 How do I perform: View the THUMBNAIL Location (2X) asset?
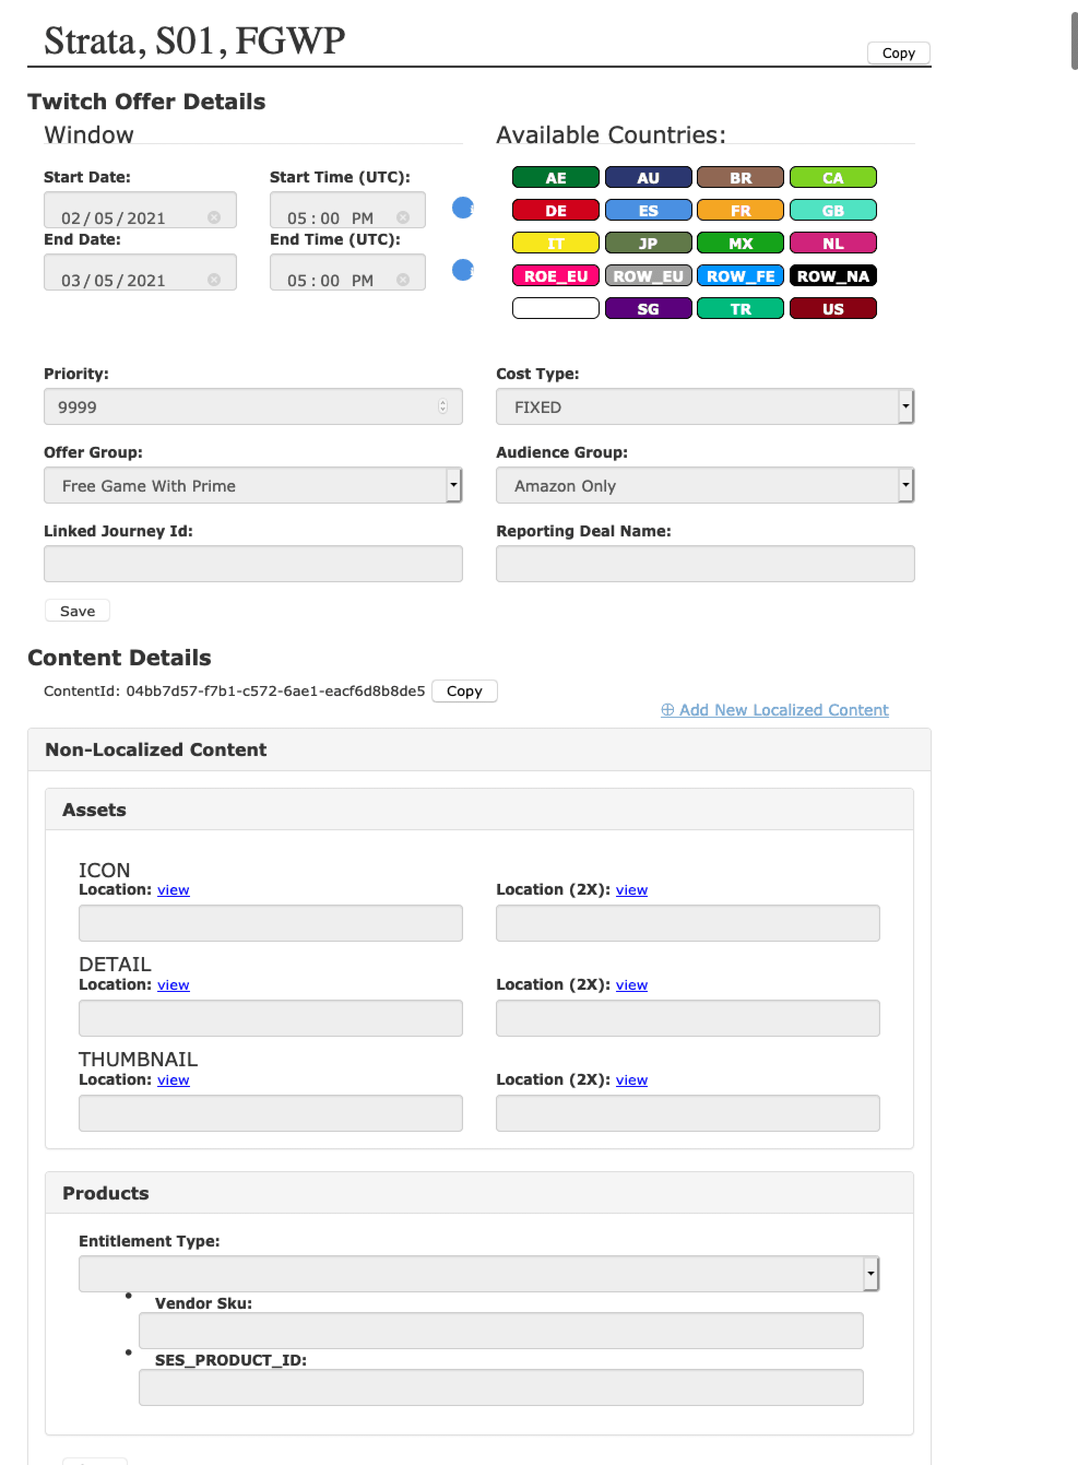(632, 1080)
